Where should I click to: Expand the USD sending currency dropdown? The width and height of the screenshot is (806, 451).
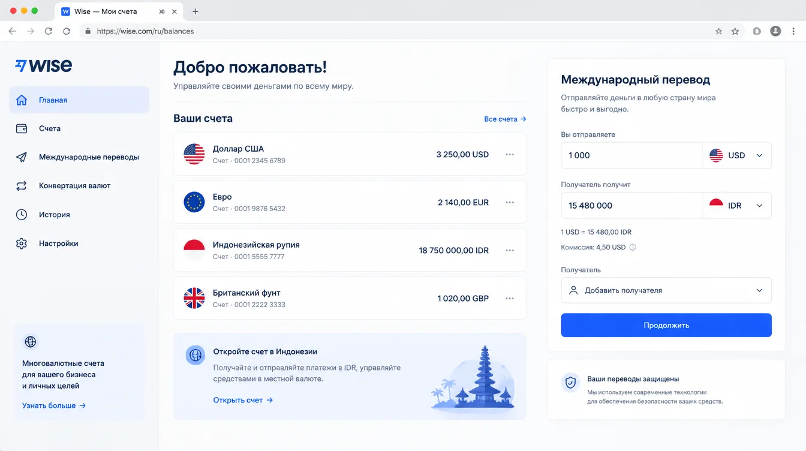coord(737,155)
